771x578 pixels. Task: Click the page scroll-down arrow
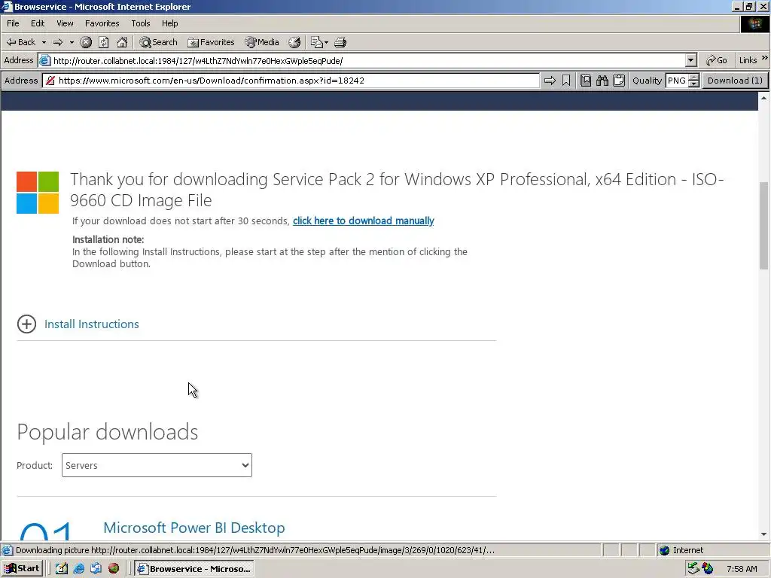[x=763, y=534]
